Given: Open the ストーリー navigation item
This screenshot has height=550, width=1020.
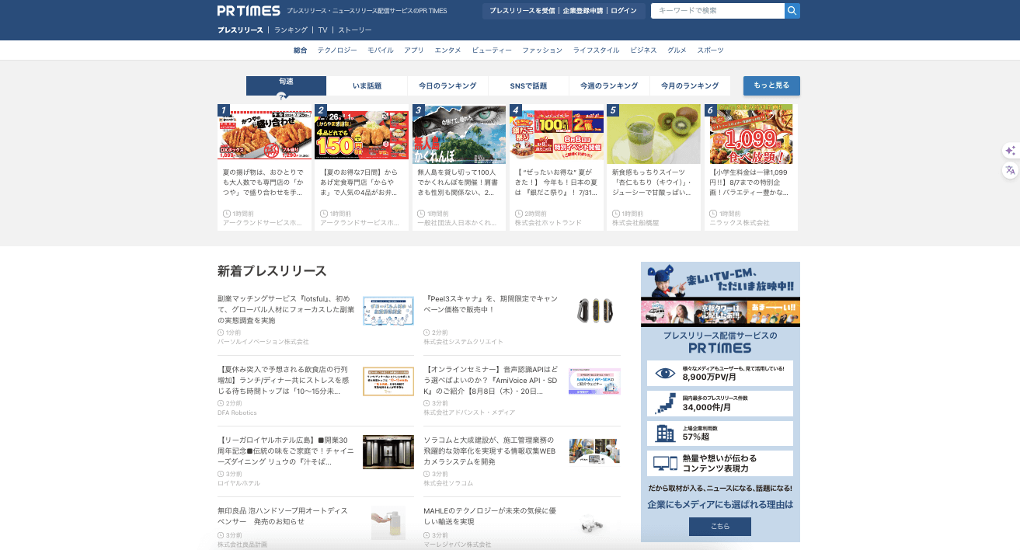Looking at the screenshot, I should point(355,30).
